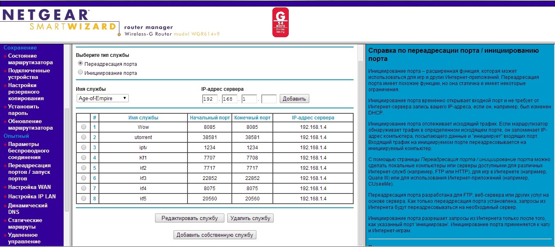This screenshot has width=555, height=247.
Task: Open the Age-of-Empire service name dropdown
Action: tap(103, 98)
